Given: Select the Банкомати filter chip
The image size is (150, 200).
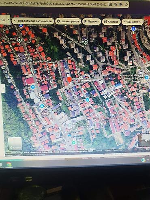Looking at the screenshot, I should tap(133, 22).
